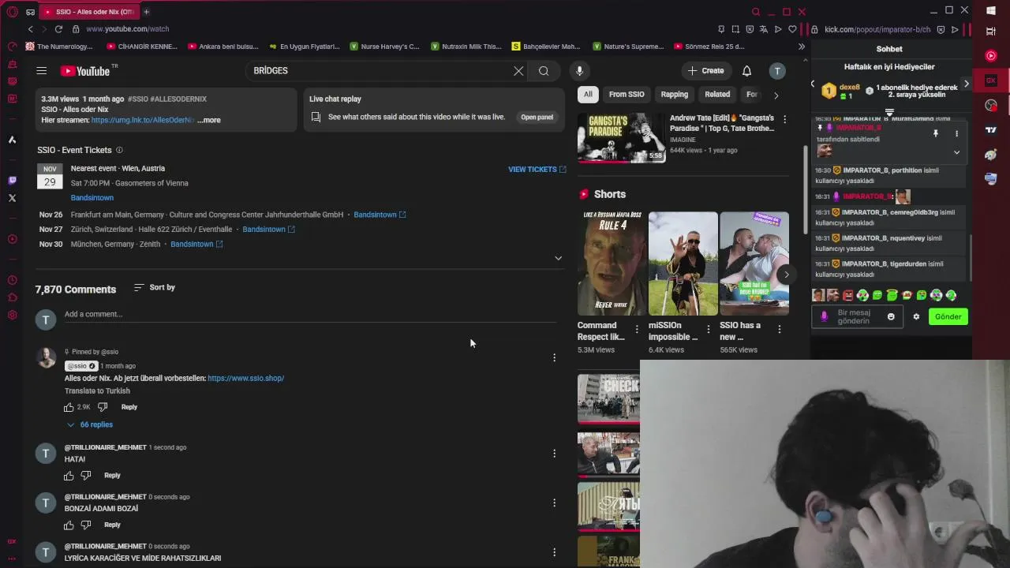
Task: Click the event tickets info icon
Action: point(119,150)
